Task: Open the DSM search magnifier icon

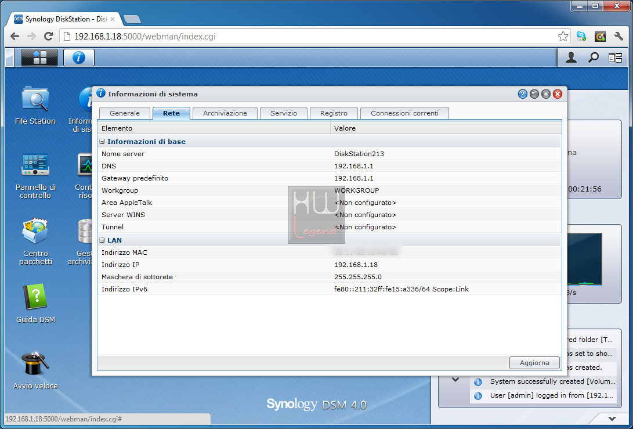Action: pos(593,58)
